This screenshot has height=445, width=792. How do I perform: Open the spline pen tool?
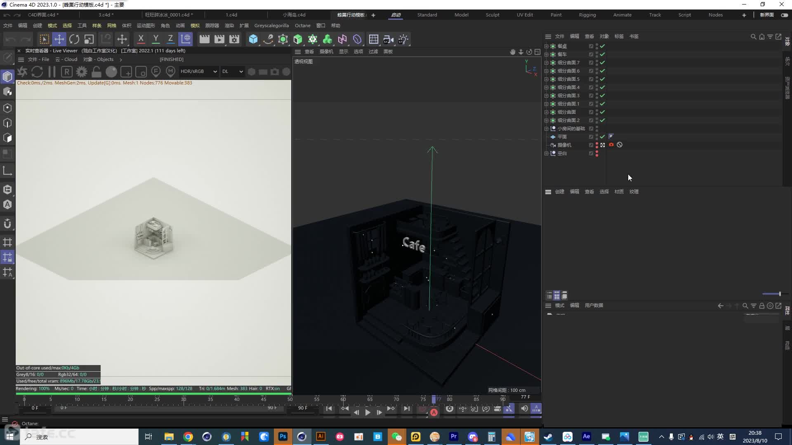pos(268,39)
